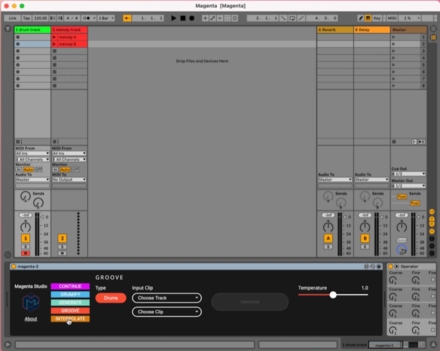440x351 pixels.
Task: Toggle the A Reverb track activator
Action: pos(328,238)
